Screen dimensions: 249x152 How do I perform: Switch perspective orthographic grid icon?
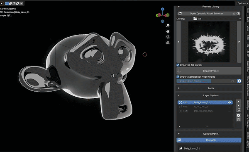click(x=168, y=43)
